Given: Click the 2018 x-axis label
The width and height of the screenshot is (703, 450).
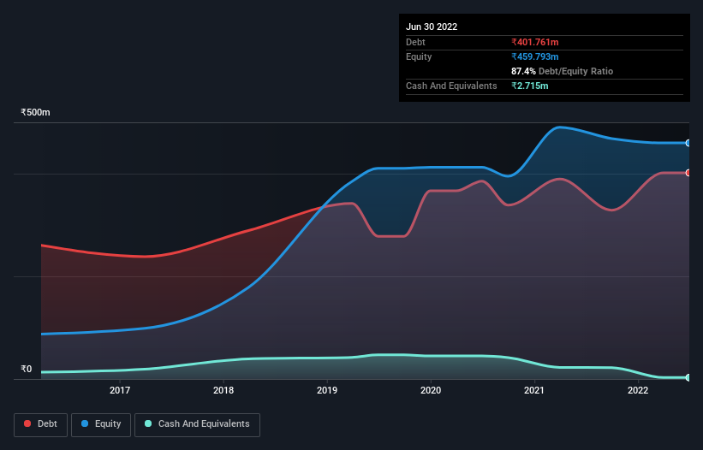Looking at the screenshot, I should point(223,390).
